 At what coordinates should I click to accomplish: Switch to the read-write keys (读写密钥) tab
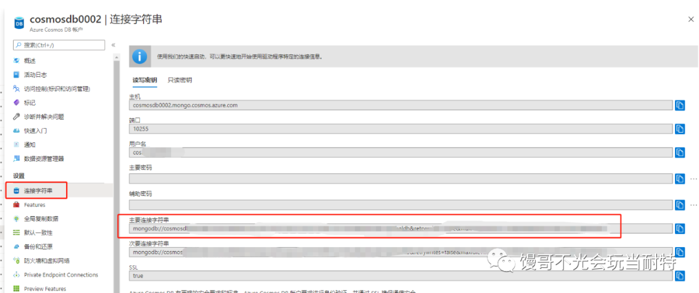point(144,80)
